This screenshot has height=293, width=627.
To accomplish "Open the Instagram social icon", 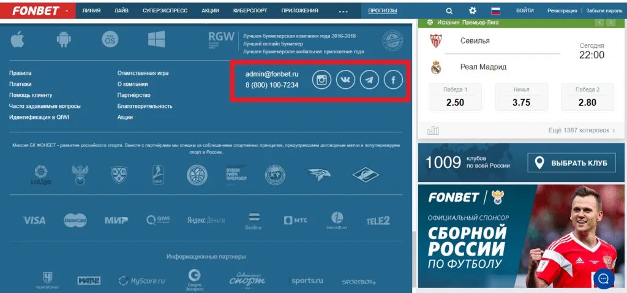I will (321, 80).
